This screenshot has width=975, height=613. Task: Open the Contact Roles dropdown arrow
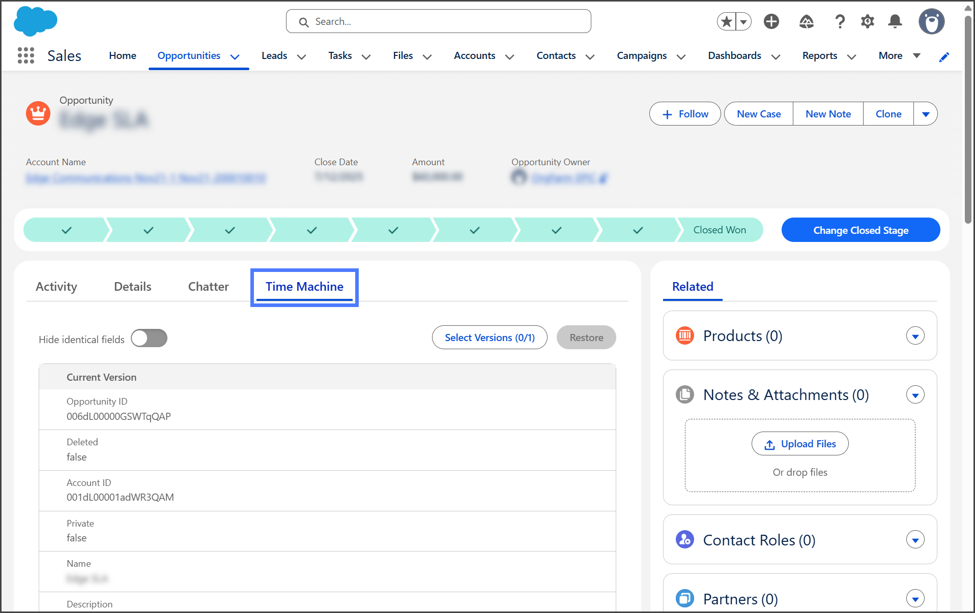point(915,540)
